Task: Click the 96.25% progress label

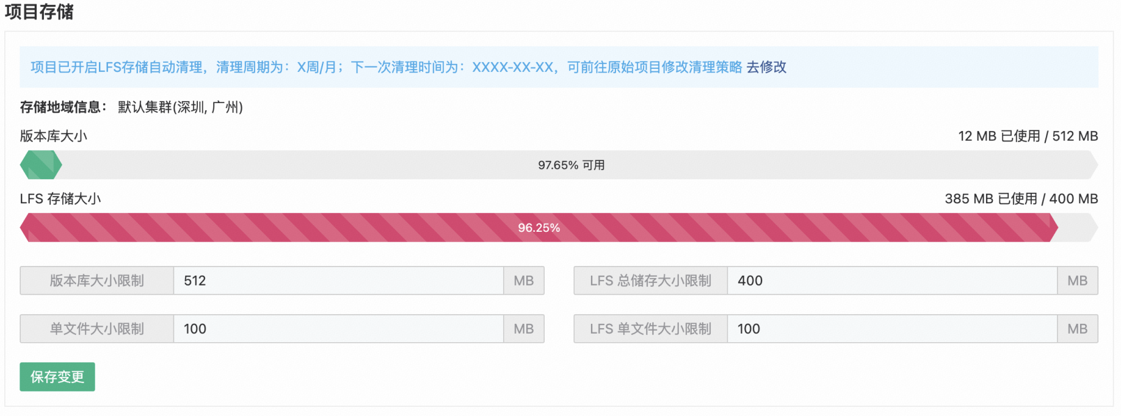Action: click(539, 228)
